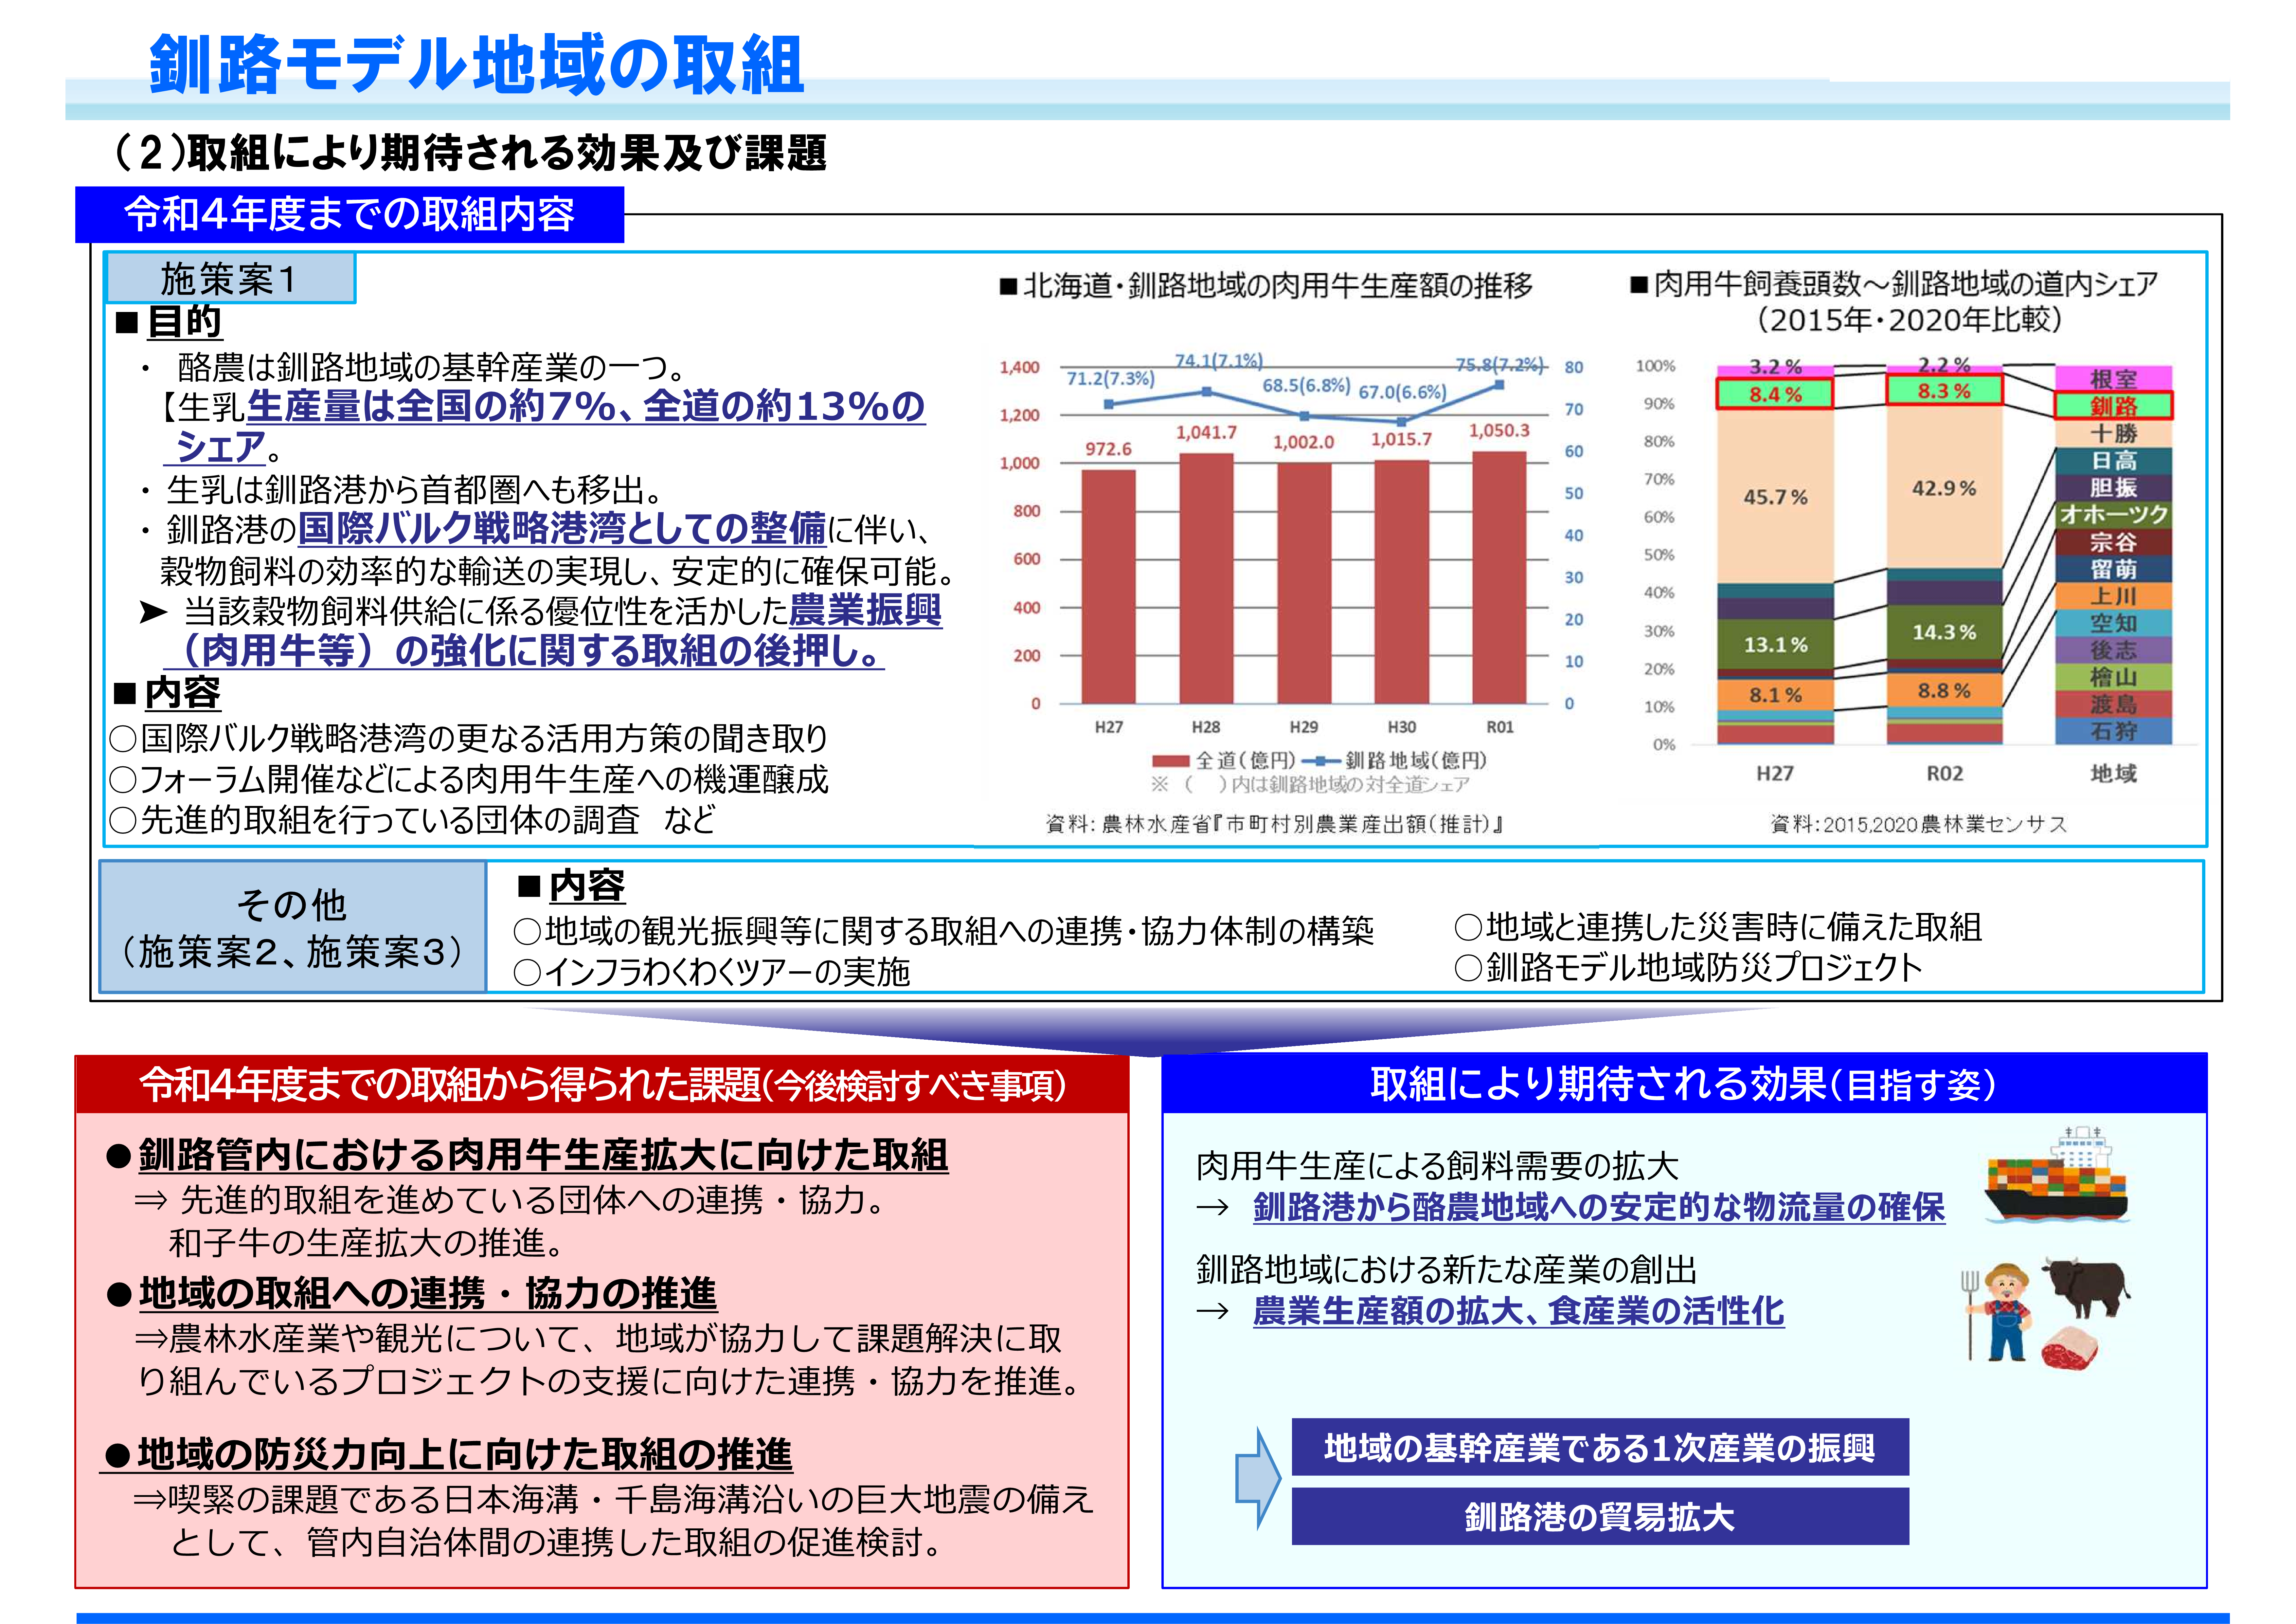Click the 地域の基幹産業である1次産業の振興 banner
Viewport: 2296px width, 1624px height.
coord(1600,1447)
